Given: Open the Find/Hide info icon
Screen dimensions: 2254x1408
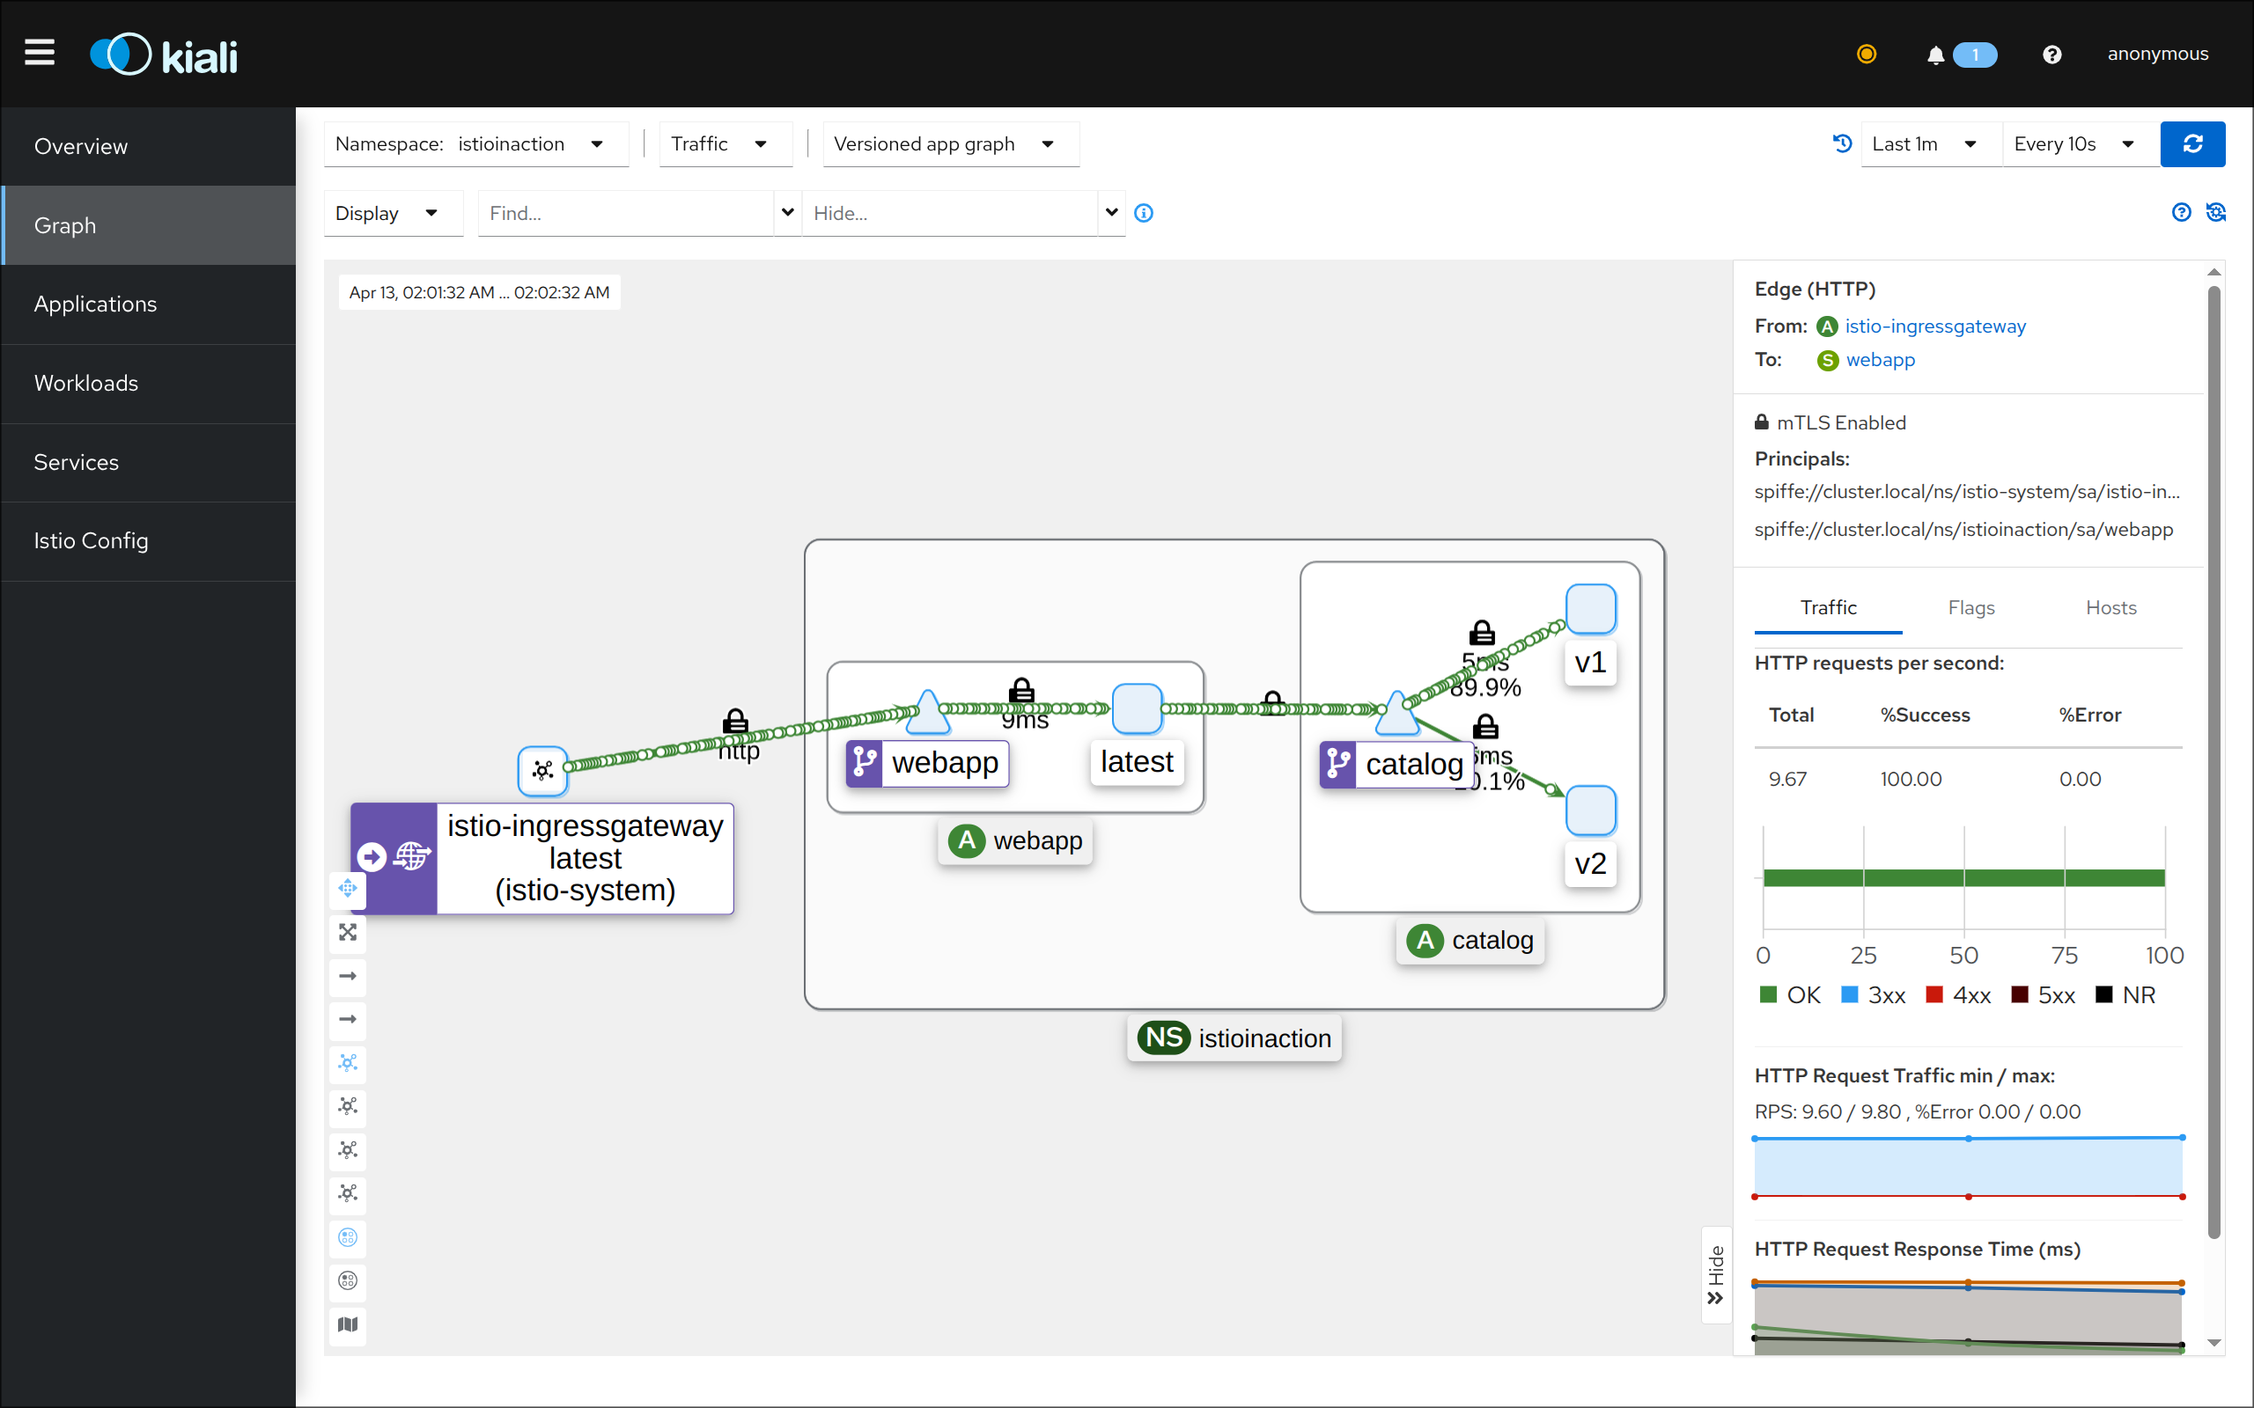Looking at the screenshot, I should (1144, 213).
